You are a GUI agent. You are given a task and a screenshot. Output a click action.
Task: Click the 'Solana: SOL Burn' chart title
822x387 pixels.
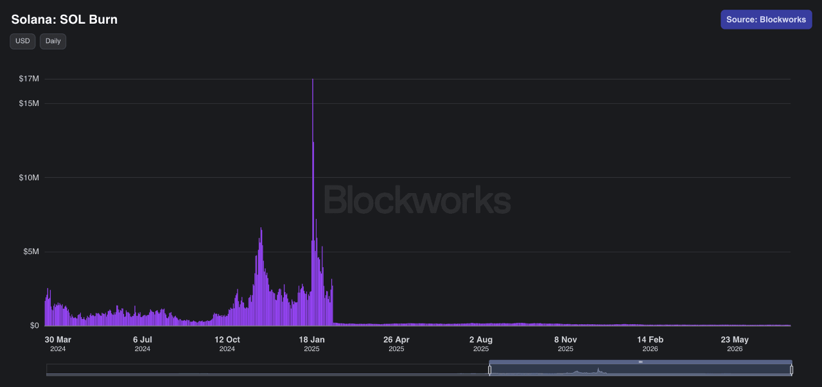click(x=64, y=19)
